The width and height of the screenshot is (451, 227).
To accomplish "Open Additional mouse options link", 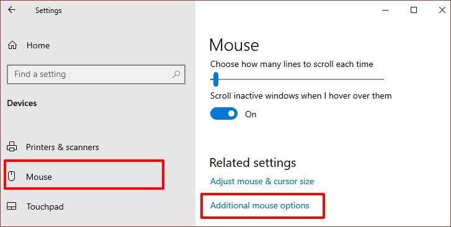I will point(260,205).
